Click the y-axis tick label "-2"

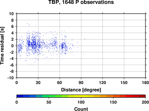[x=12, y=52]
